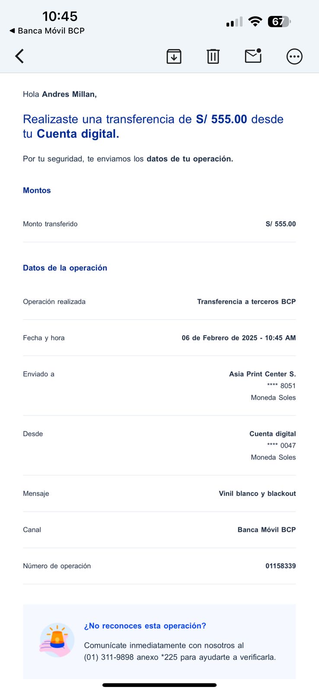This screenshot has width=319, height=693.
Task: Tap the date 06 de Febrero de 2025
Action: pos(220,338)
